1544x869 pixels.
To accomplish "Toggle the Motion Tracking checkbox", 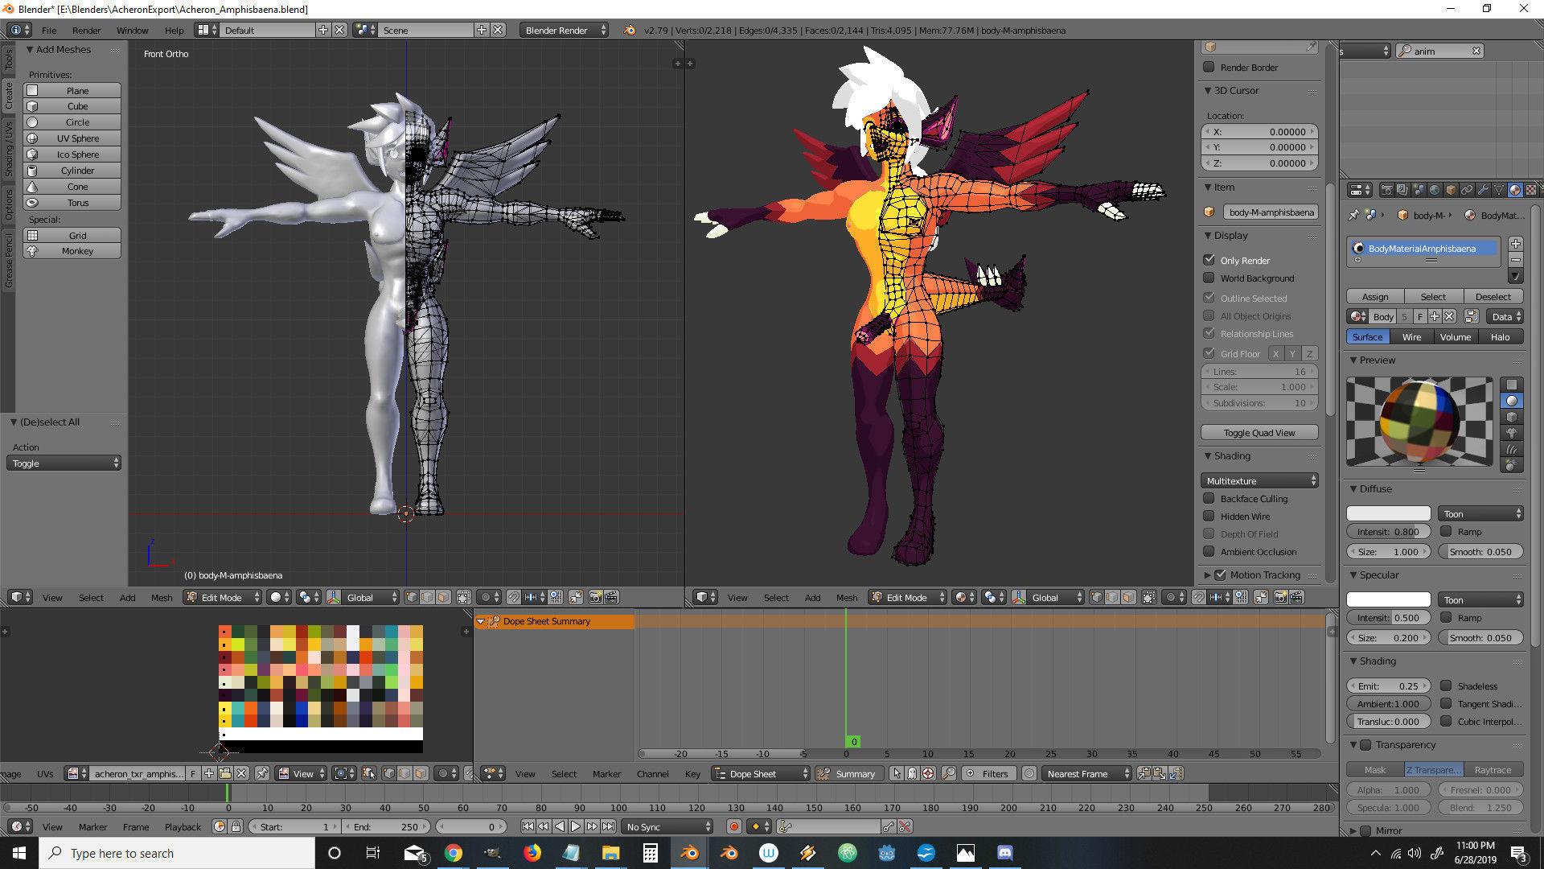I will 1221,575.
